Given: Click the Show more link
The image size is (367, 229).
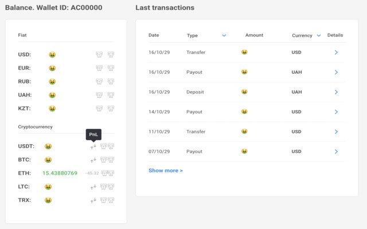Looking at the screenshot, I should [x=166, y=171].
